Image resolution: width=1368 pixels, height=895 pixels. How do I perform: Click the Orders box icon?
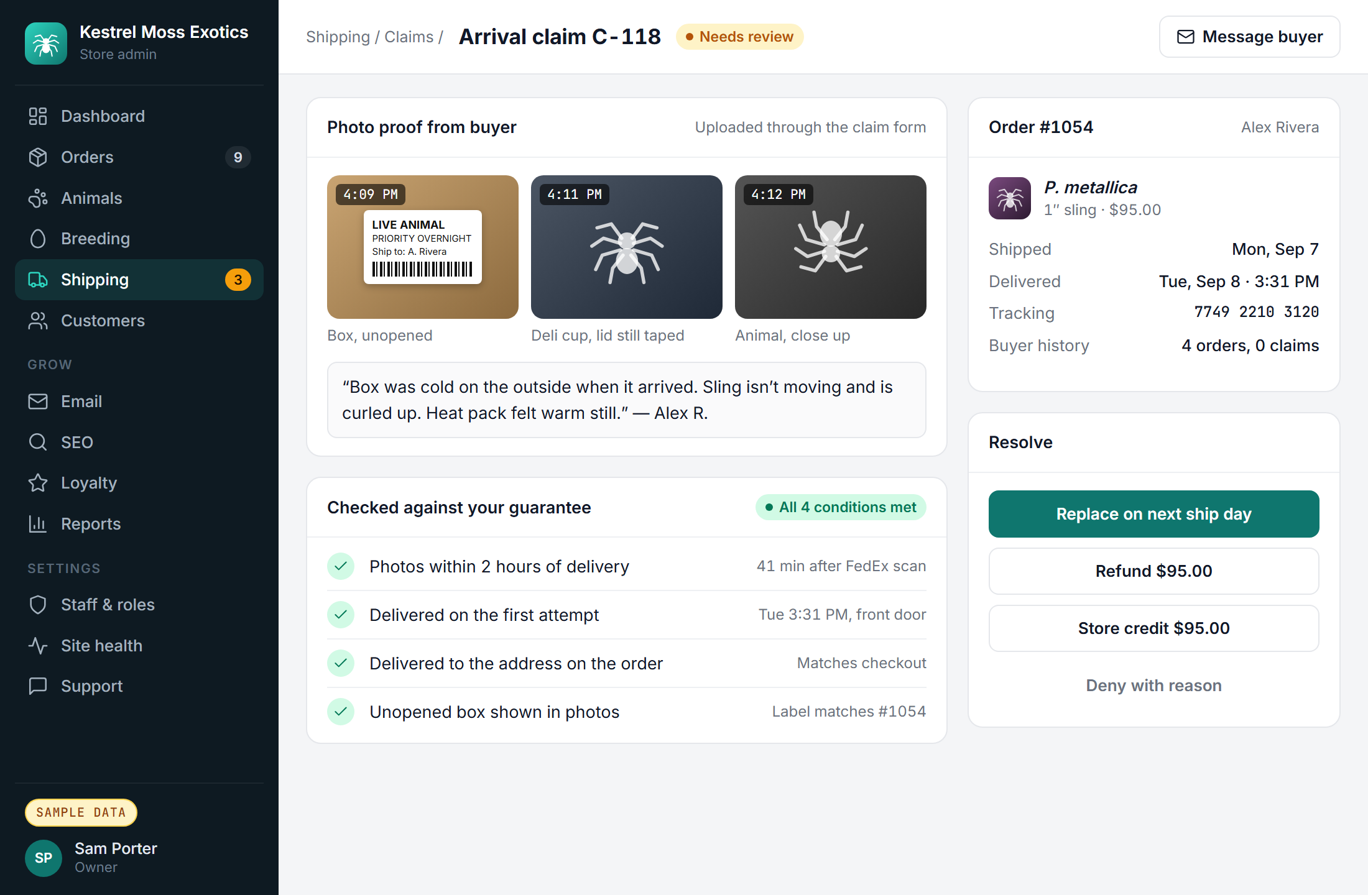point(38,157)
